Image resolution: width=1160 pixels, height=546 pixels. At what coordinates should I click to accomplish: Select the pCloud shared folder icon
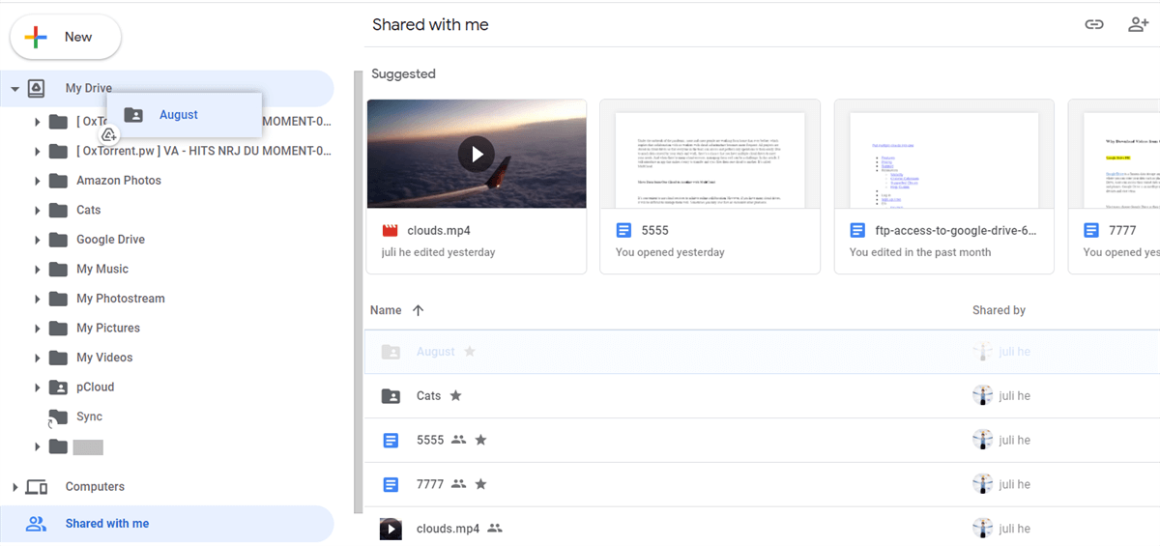click(x=58, y=388)
